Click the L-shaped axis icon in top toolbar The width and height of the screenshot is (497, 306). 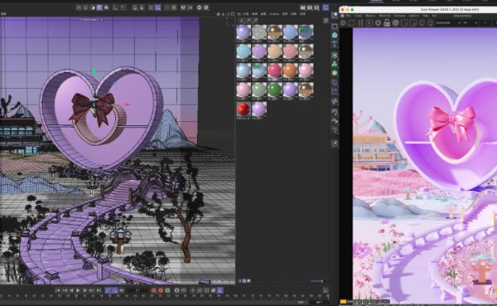click(x=115, y=8)
